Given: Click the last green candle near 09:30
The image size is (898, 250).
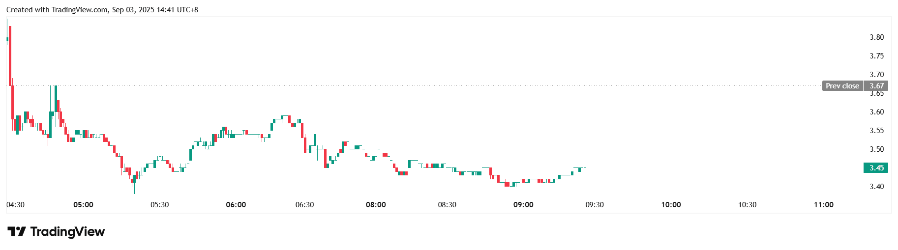Looking at the screenshot, I should click(579, 169).
